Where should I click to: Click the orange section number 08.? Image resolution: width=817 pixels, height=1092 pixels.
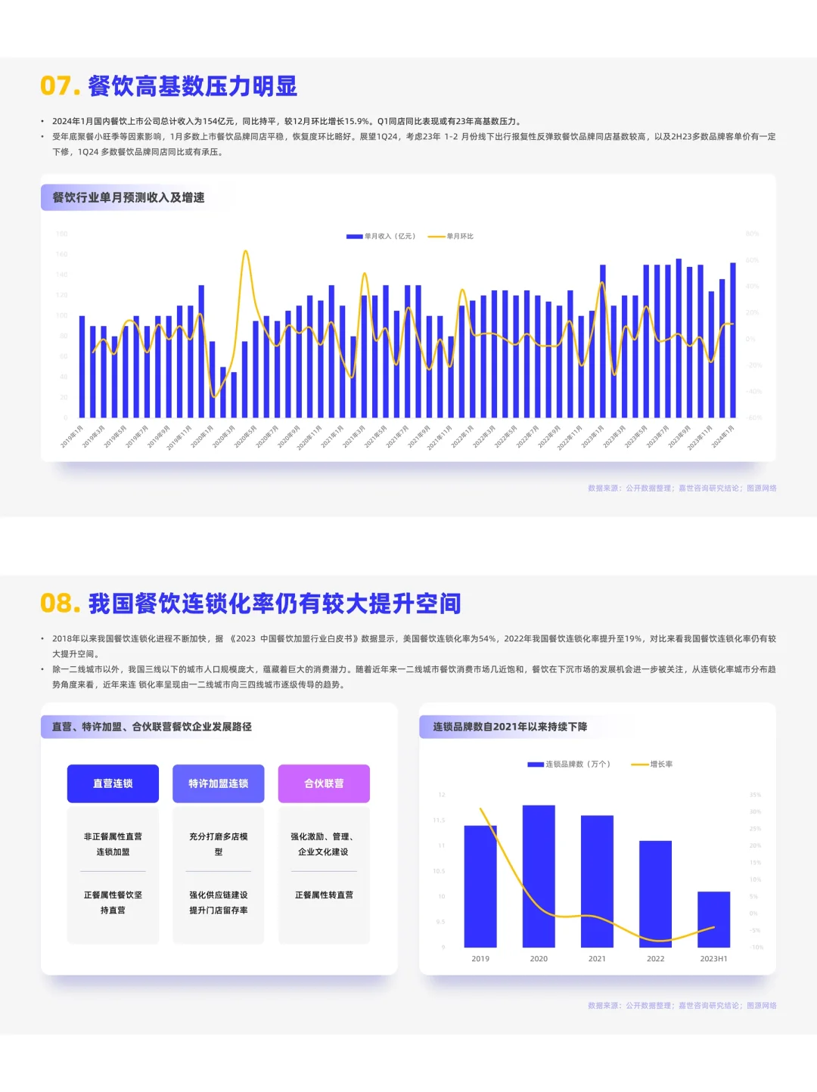point(61,603)
